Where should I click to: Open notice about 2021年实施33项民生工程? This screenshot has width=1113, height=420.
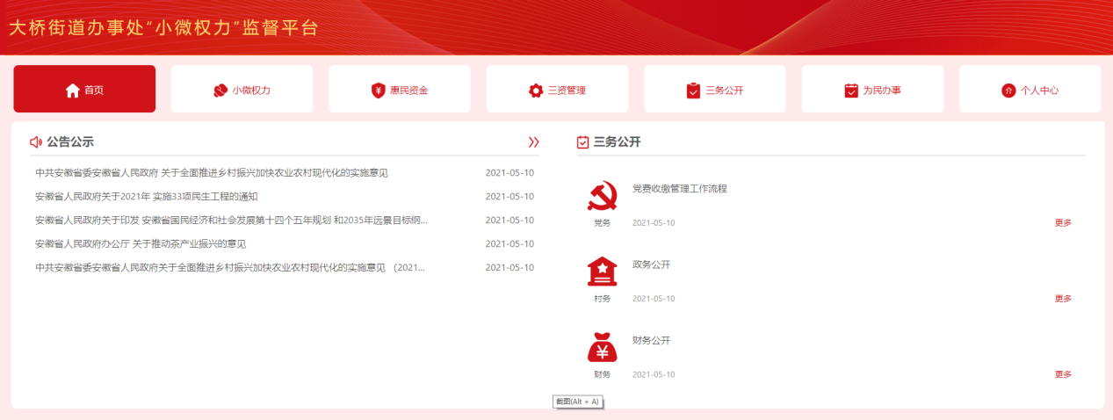[x=146, y=197]
